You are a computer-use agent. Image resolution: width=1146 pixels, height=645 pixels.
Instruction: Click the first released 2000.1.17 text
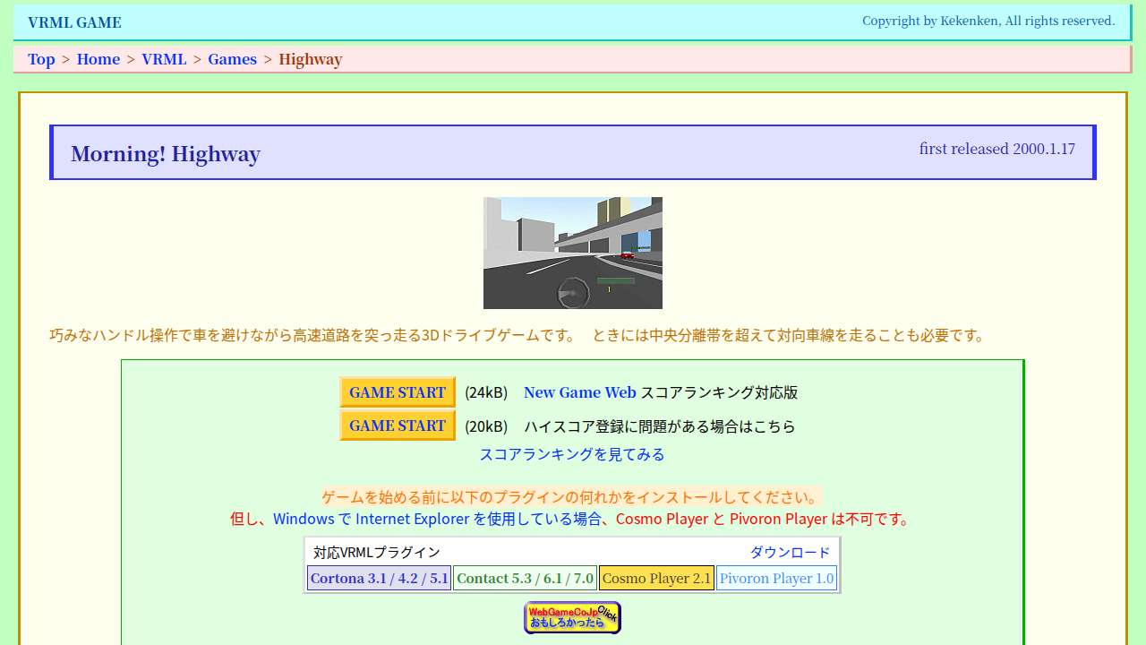pyautogui.click(x=997, y=149)
